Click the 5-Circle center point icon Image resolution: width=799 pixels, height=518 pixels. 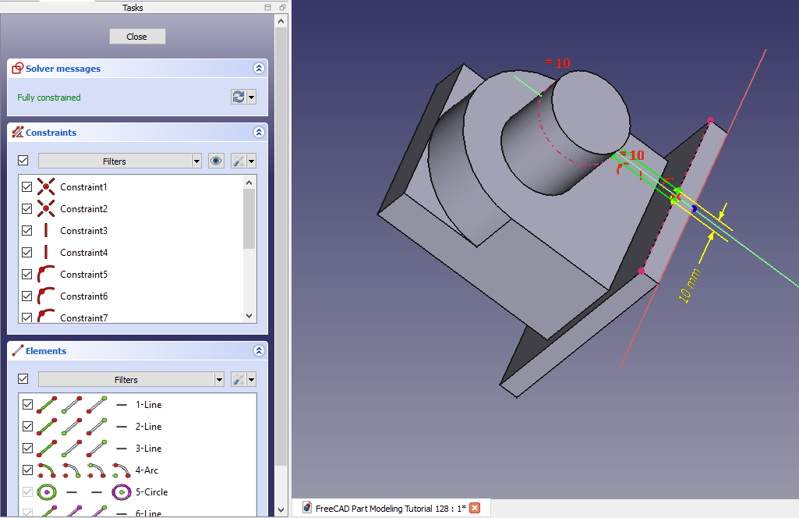[121, 492]
